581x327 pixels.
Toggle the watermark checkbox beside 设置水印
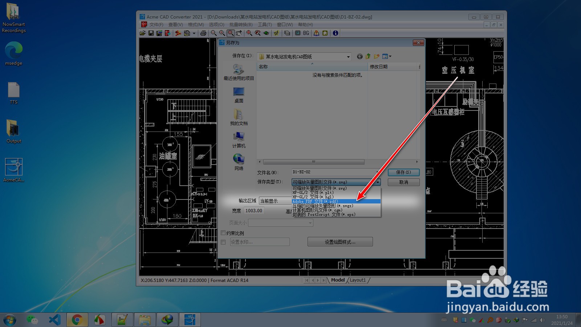223,242
